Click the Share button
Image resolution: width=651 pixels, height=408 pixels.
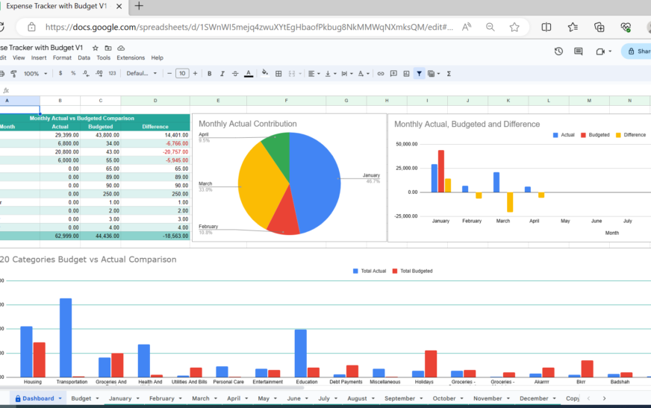(638, 51)
